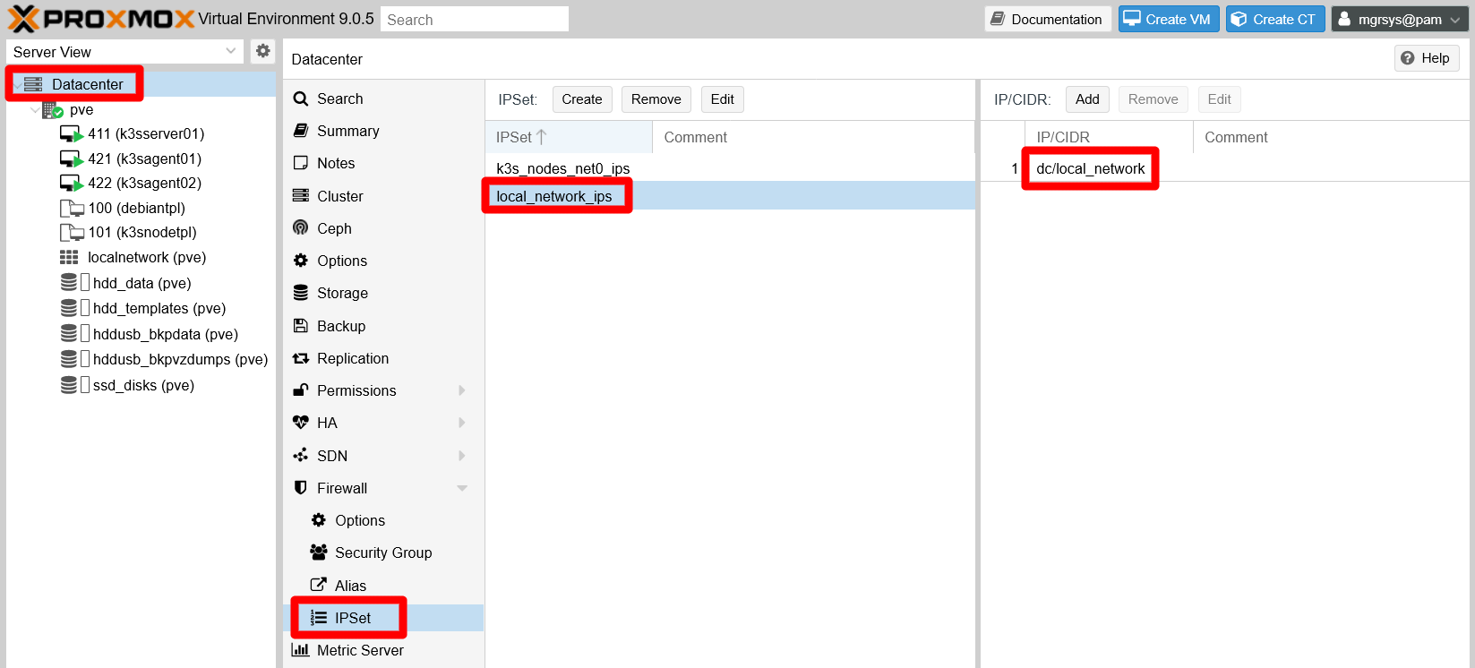The image size is (1475, 668).
Task: Collapse the Datacenter tree expander
Action: tap(18, 84)
